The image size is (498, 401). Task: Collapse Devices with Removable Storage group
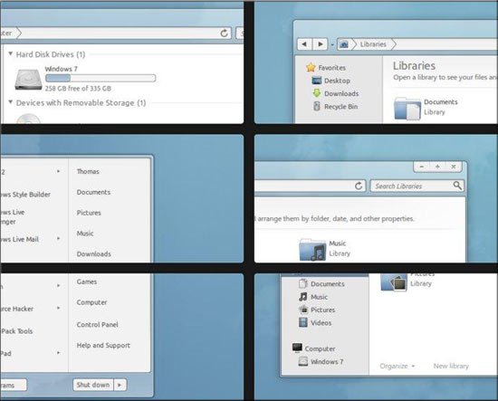tap(11, 102)
